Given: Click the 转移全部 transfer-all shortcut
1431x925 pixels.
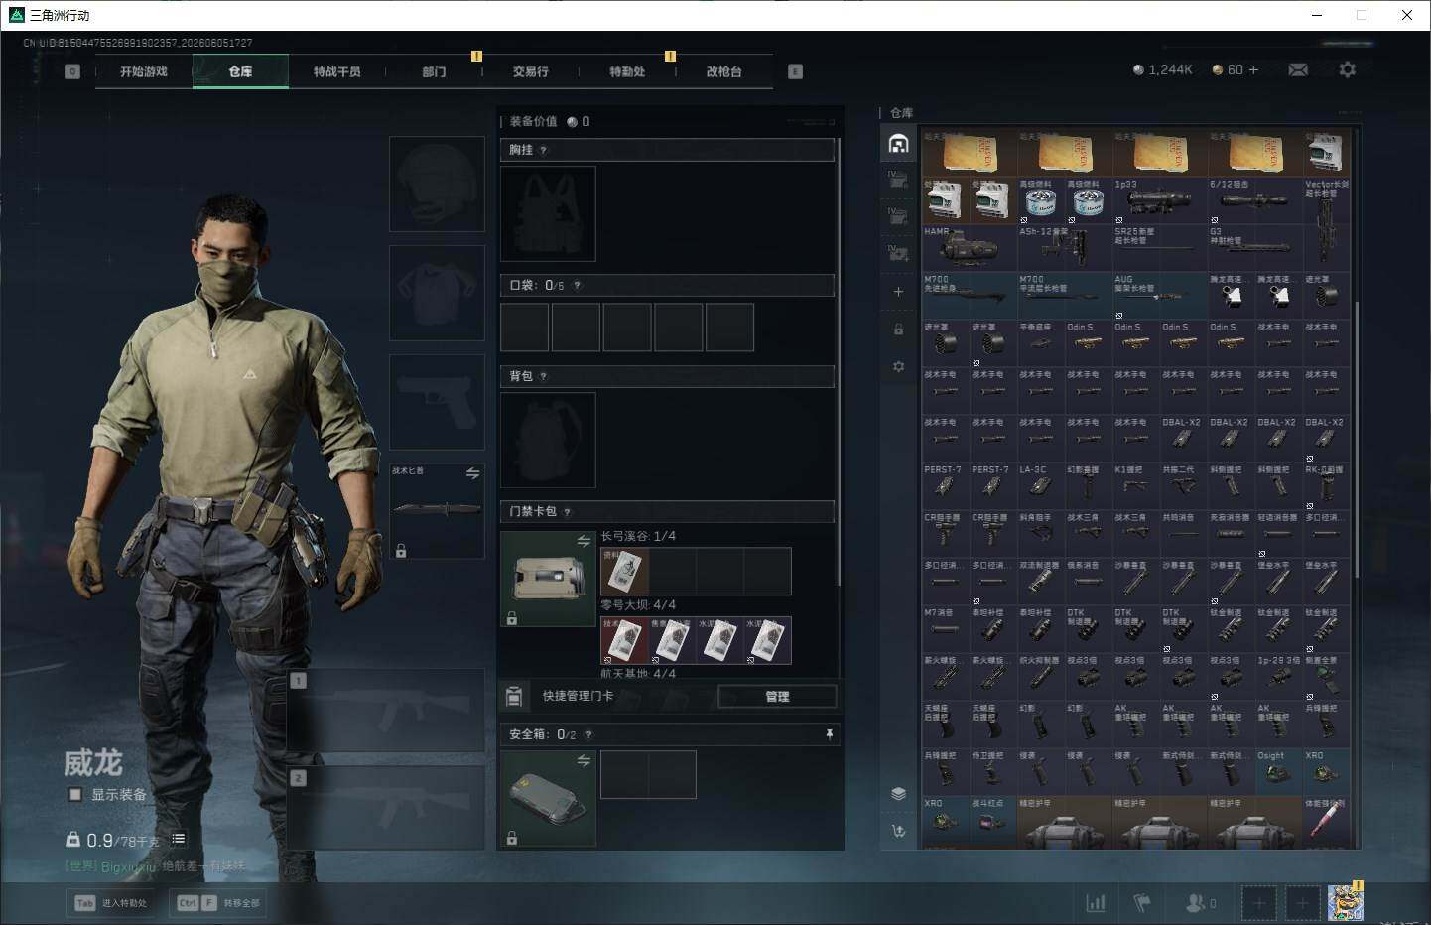Looking at the screenshot, I should pyautogui.click(x=217, y=903).
